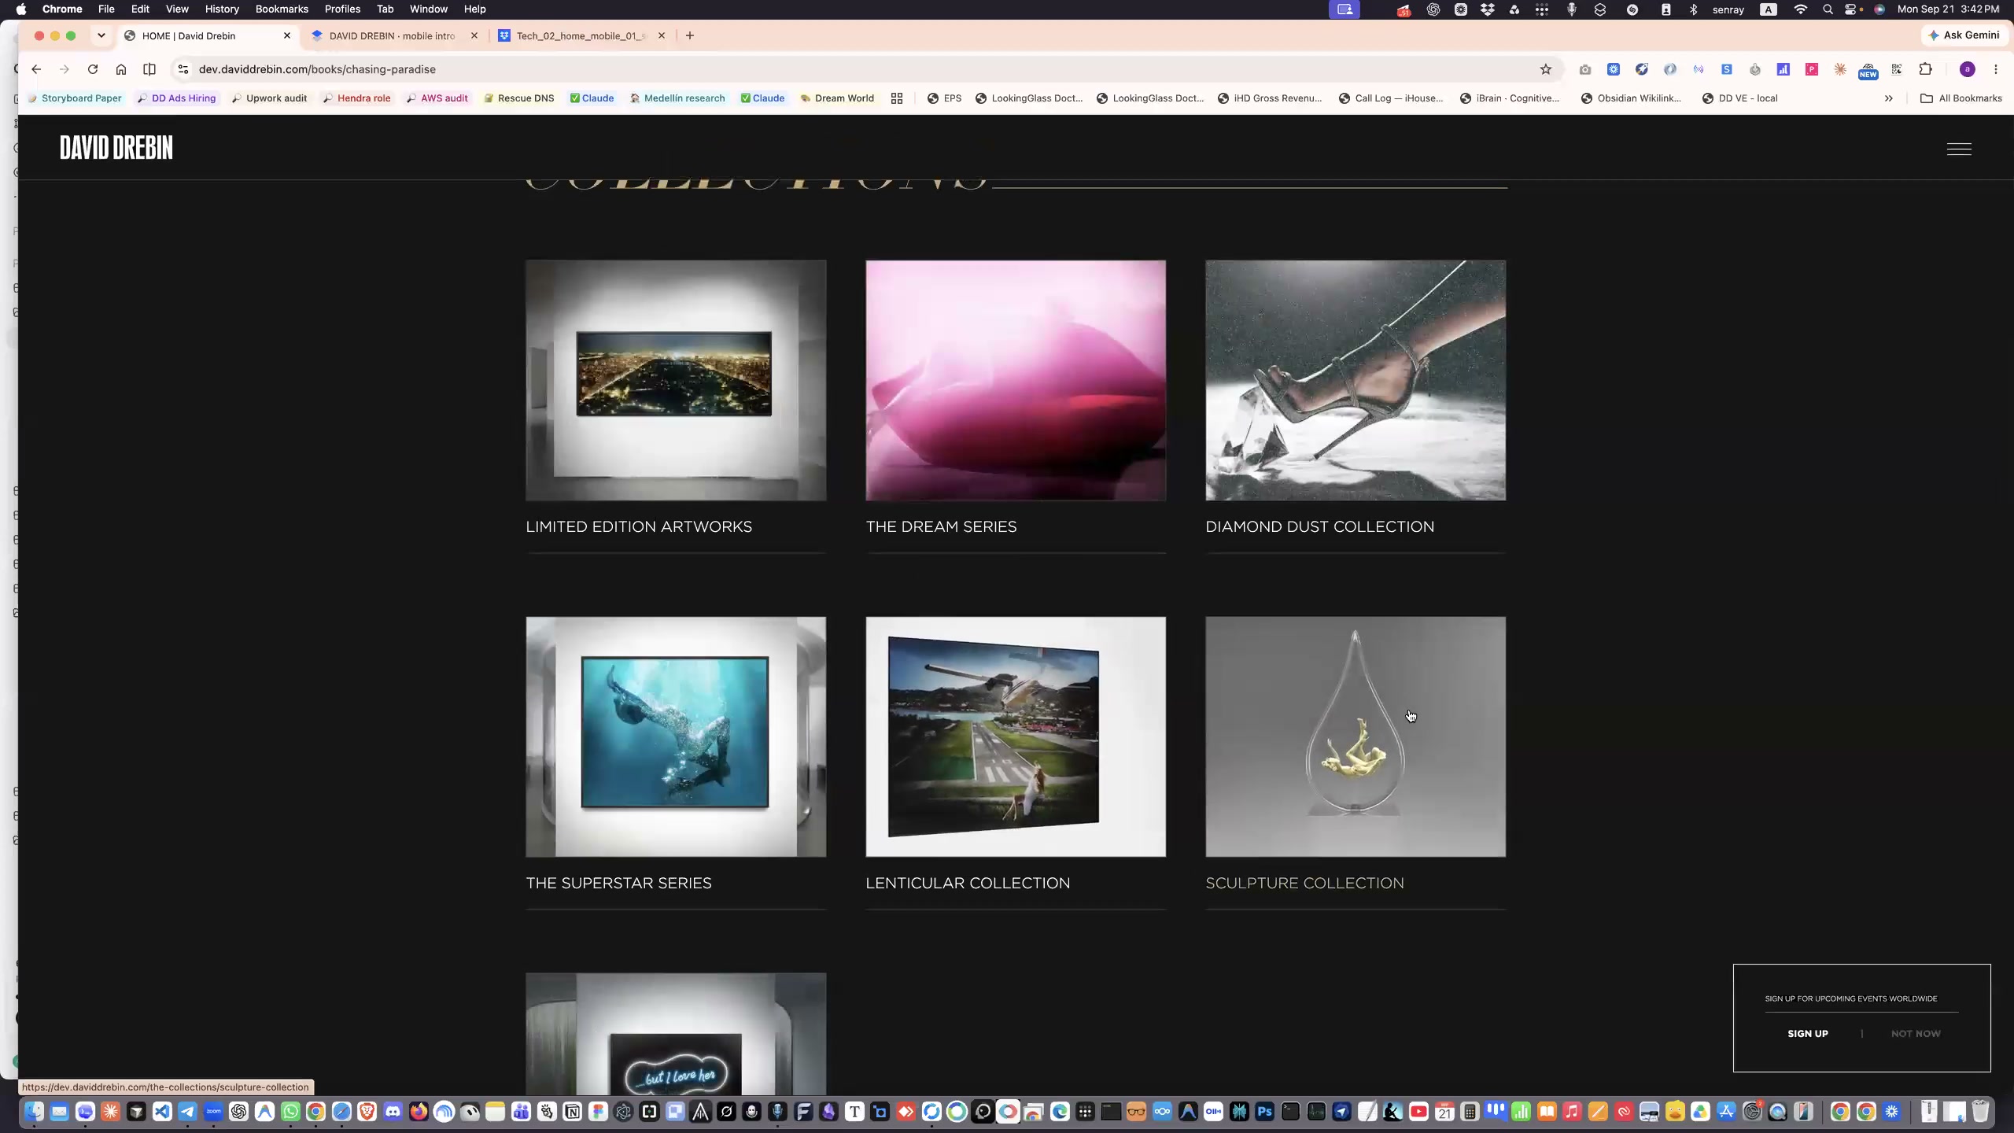The width and height of the screenshot is (2014, 1133).
Task: Open the Storyboard Paper bookmark
Action: tap(75, 98)
